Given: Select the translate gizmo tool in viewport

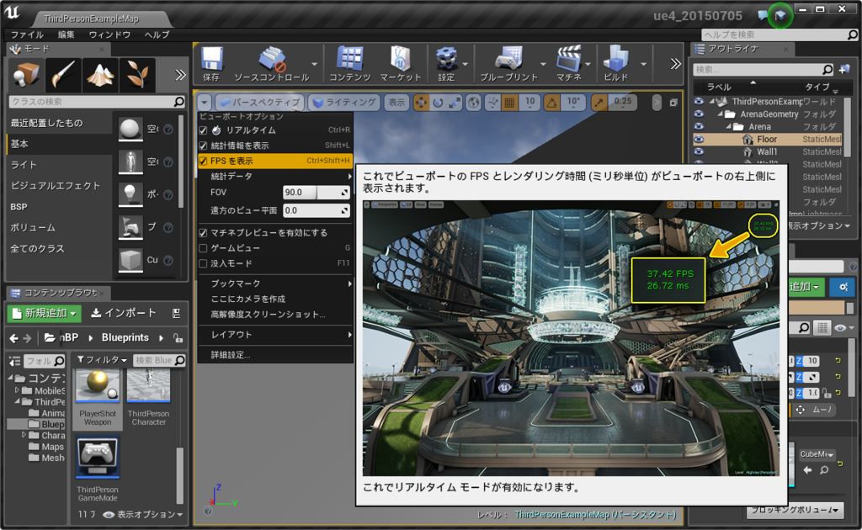Looking at the screenshot, I should click(421, 103).
